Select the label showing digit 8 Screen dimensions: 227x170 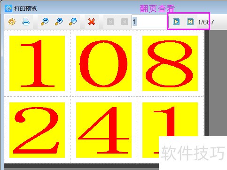(x=170, y=63)
